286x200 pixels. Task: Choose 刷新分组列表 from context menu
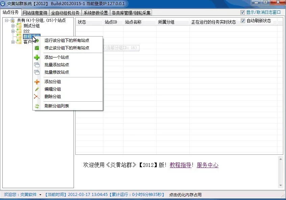[68, 106]
